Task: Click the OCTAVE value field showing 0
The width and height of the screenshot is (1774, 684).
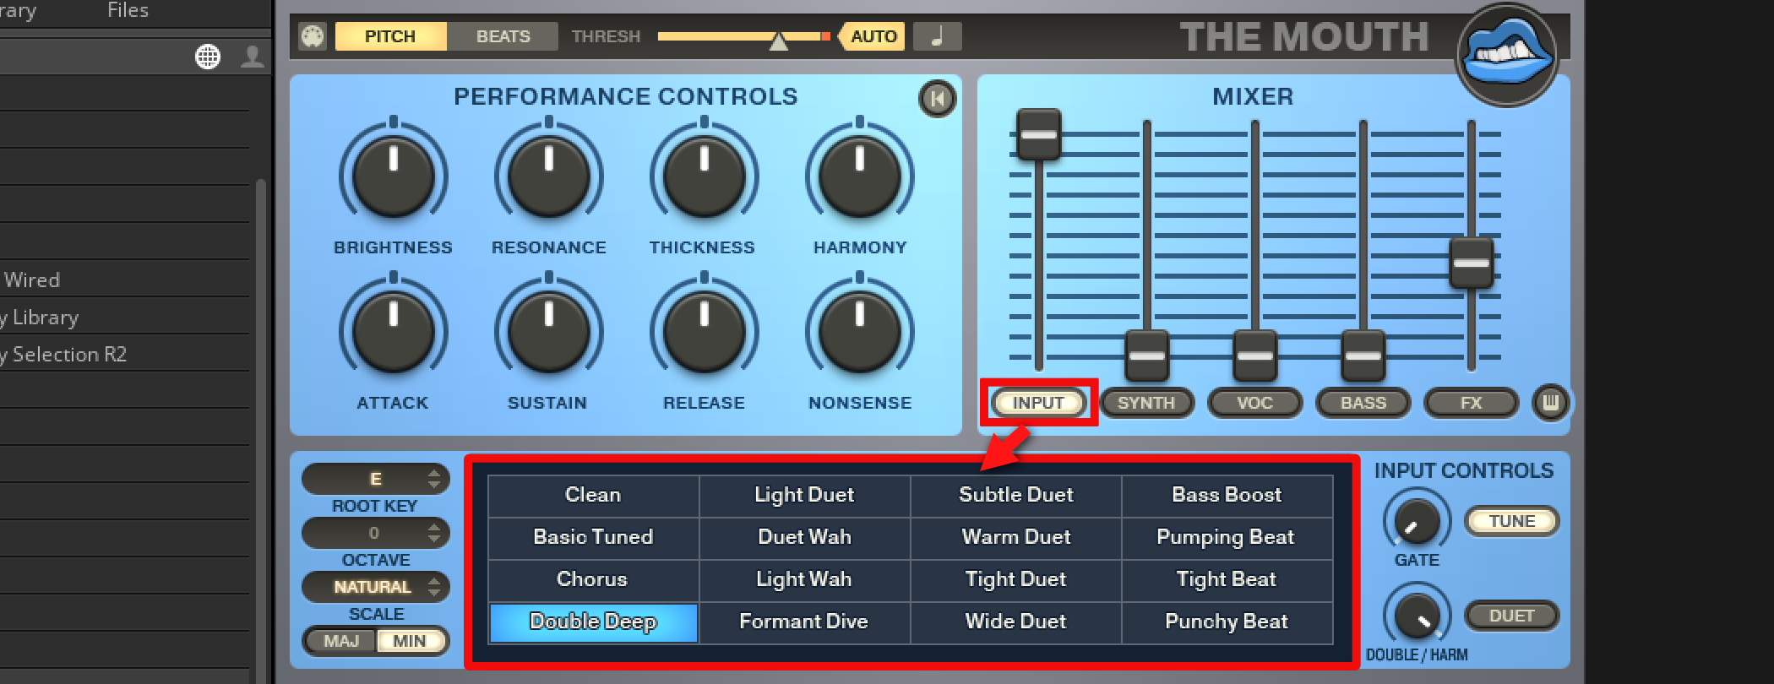Action: pyautogui.click(x=376, y=533)
